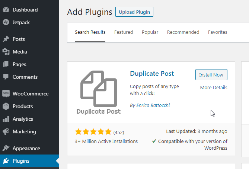
Task: Install the Duplicate Post plugin now
Action: pos(211,75)
